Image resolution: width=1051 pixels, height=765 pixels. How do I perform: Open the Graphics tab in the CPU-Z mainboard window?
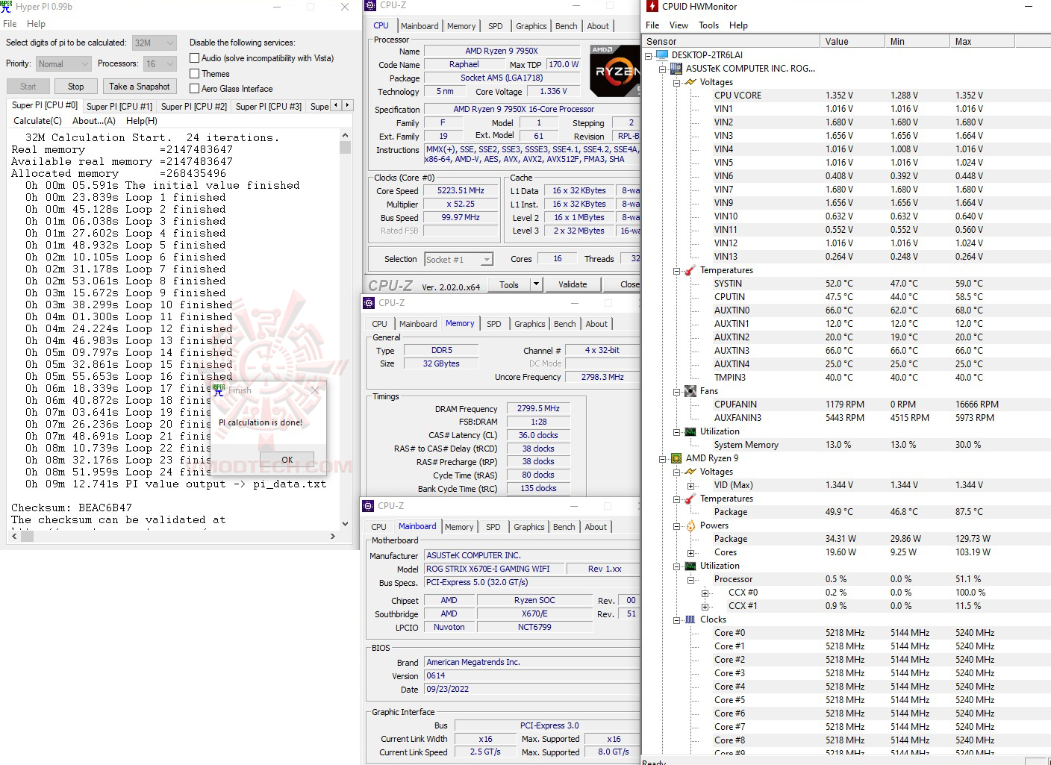[x=529, y=527]
